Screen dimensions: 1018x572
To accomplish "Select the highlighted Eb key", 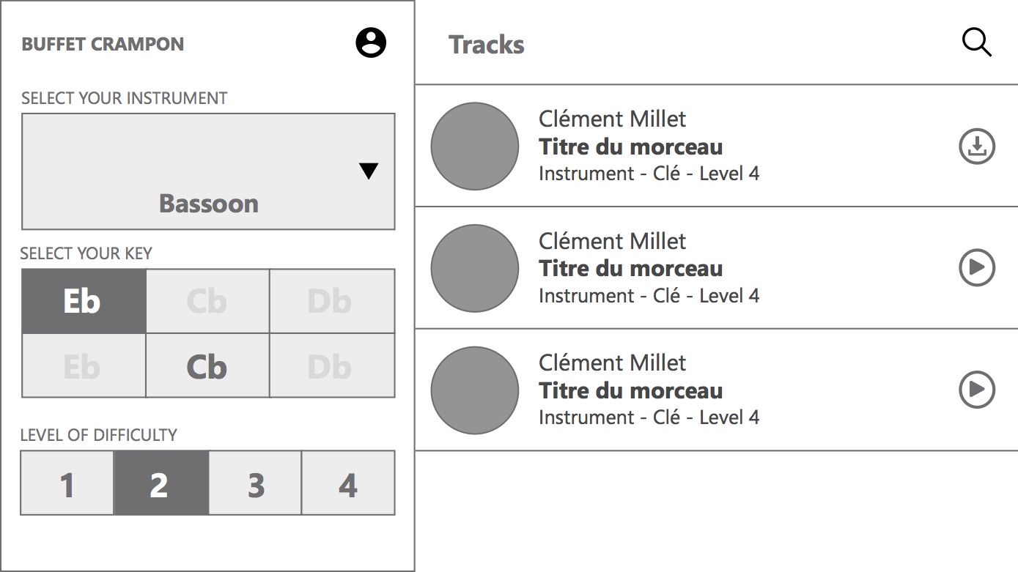I will [84, 301].
